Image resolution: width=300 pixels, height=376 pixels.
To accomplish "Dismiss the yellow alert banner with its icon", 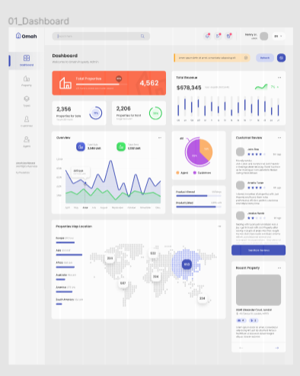I will click(246, 58).
